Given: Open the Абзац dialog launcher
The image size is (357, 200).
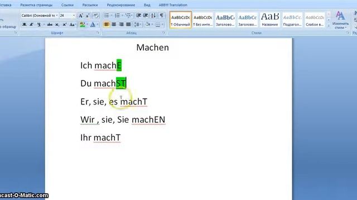Looking at the screenshot, I should 163,33.
